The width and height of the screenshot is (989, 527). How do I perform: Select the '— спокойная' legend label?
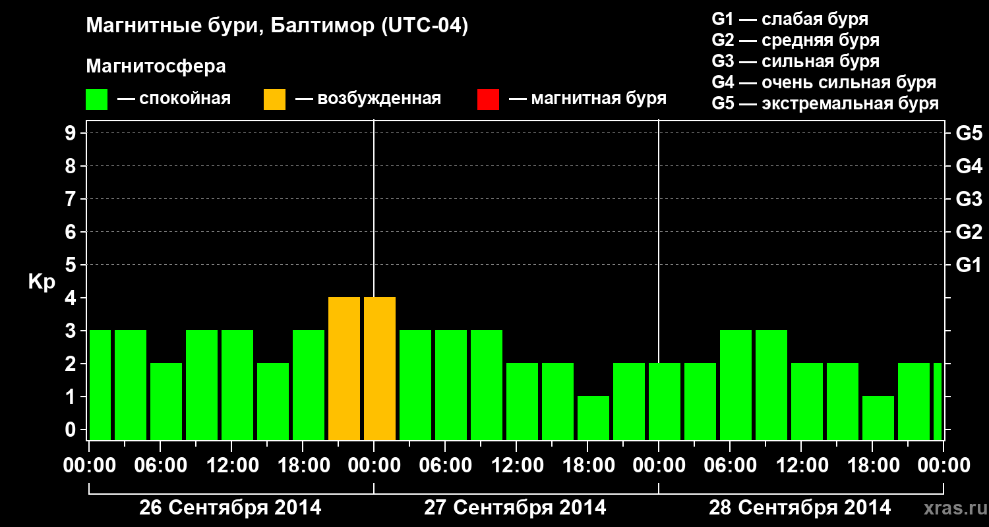[174, 99]
